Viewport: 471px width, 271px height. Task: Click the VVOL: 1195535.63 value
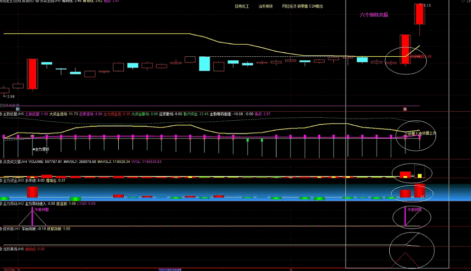coord(147,162)
